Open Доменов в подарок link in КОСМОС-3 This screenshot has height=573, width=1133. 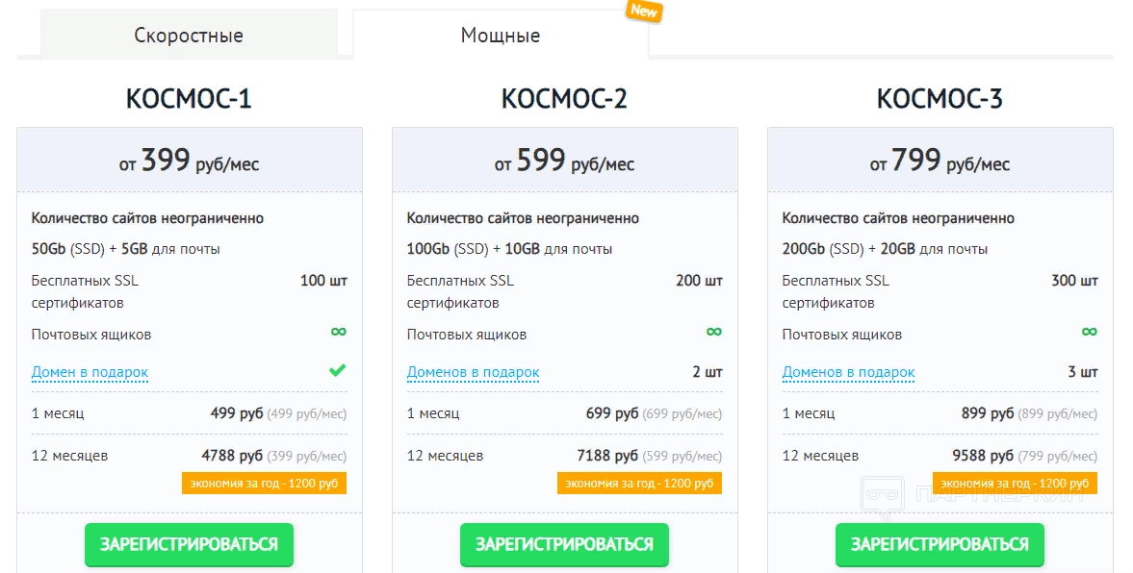point(848,372)
